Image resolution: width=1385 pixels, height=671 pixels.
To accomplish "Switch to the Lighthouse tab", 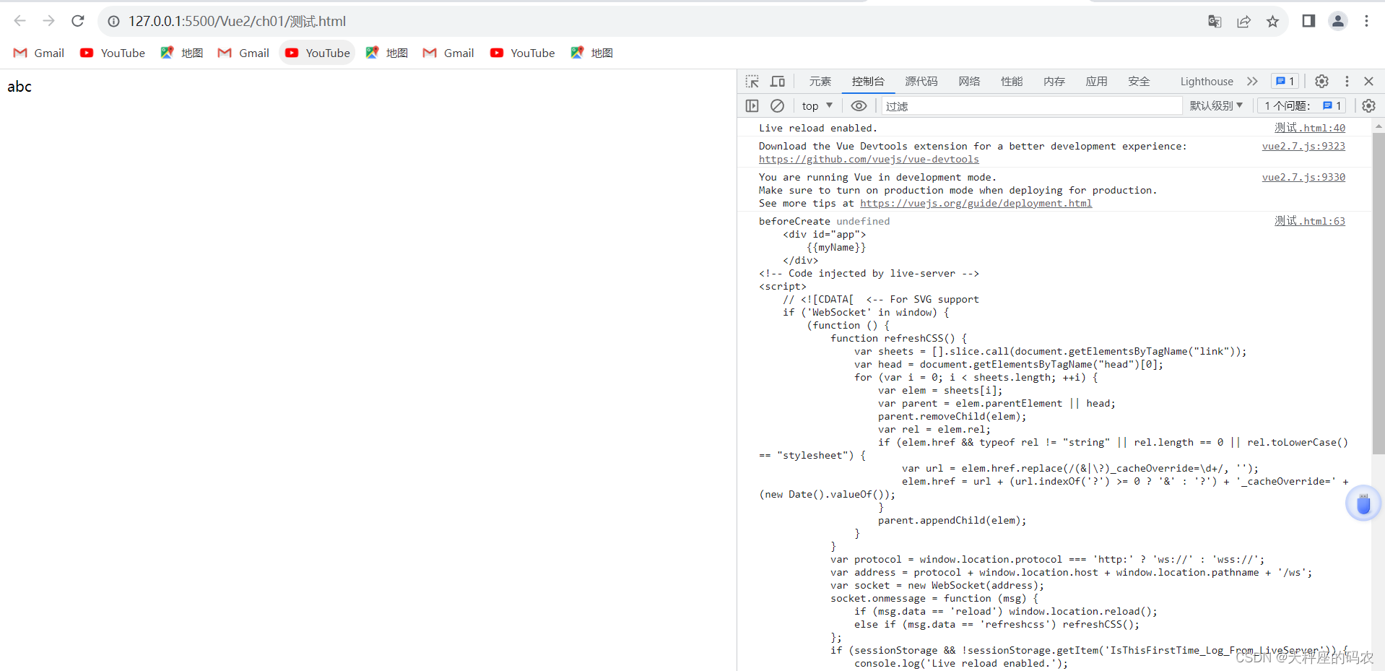I will click(1207, 82).
